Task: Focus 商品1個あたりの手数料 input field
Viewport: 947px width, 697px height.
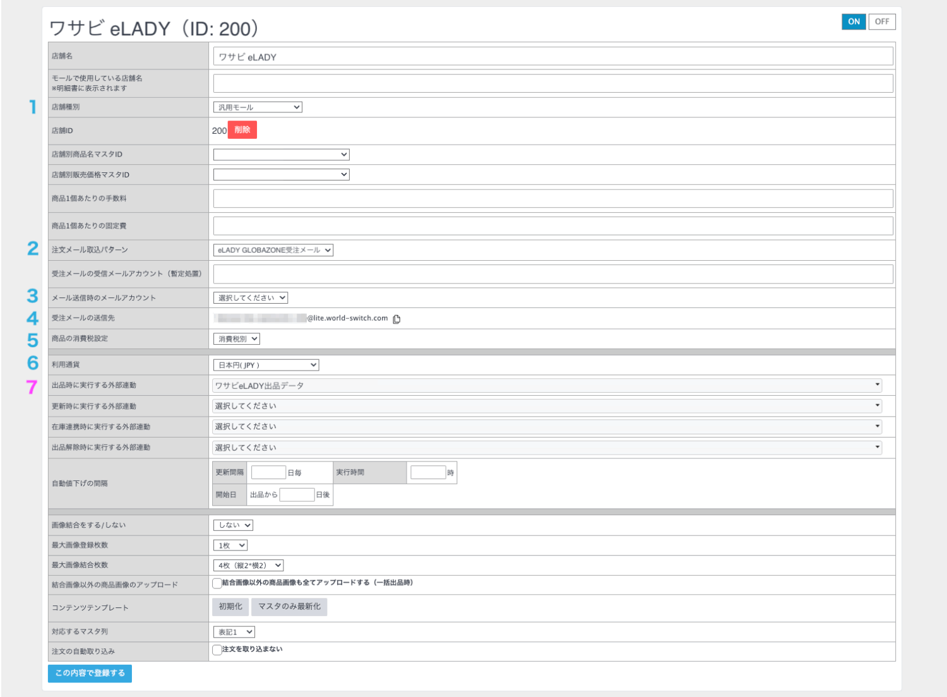Action: pos(553,199)
